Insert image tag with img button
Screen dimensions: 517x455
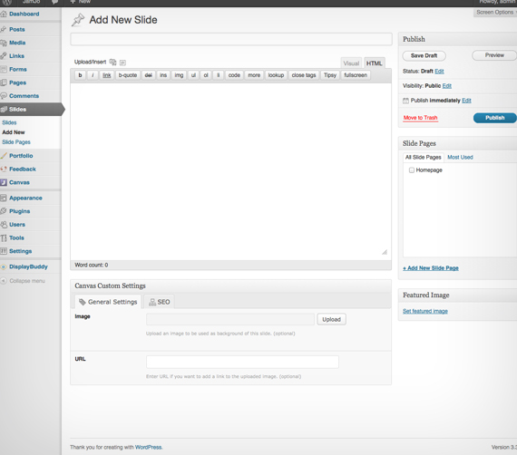(179, 75)
